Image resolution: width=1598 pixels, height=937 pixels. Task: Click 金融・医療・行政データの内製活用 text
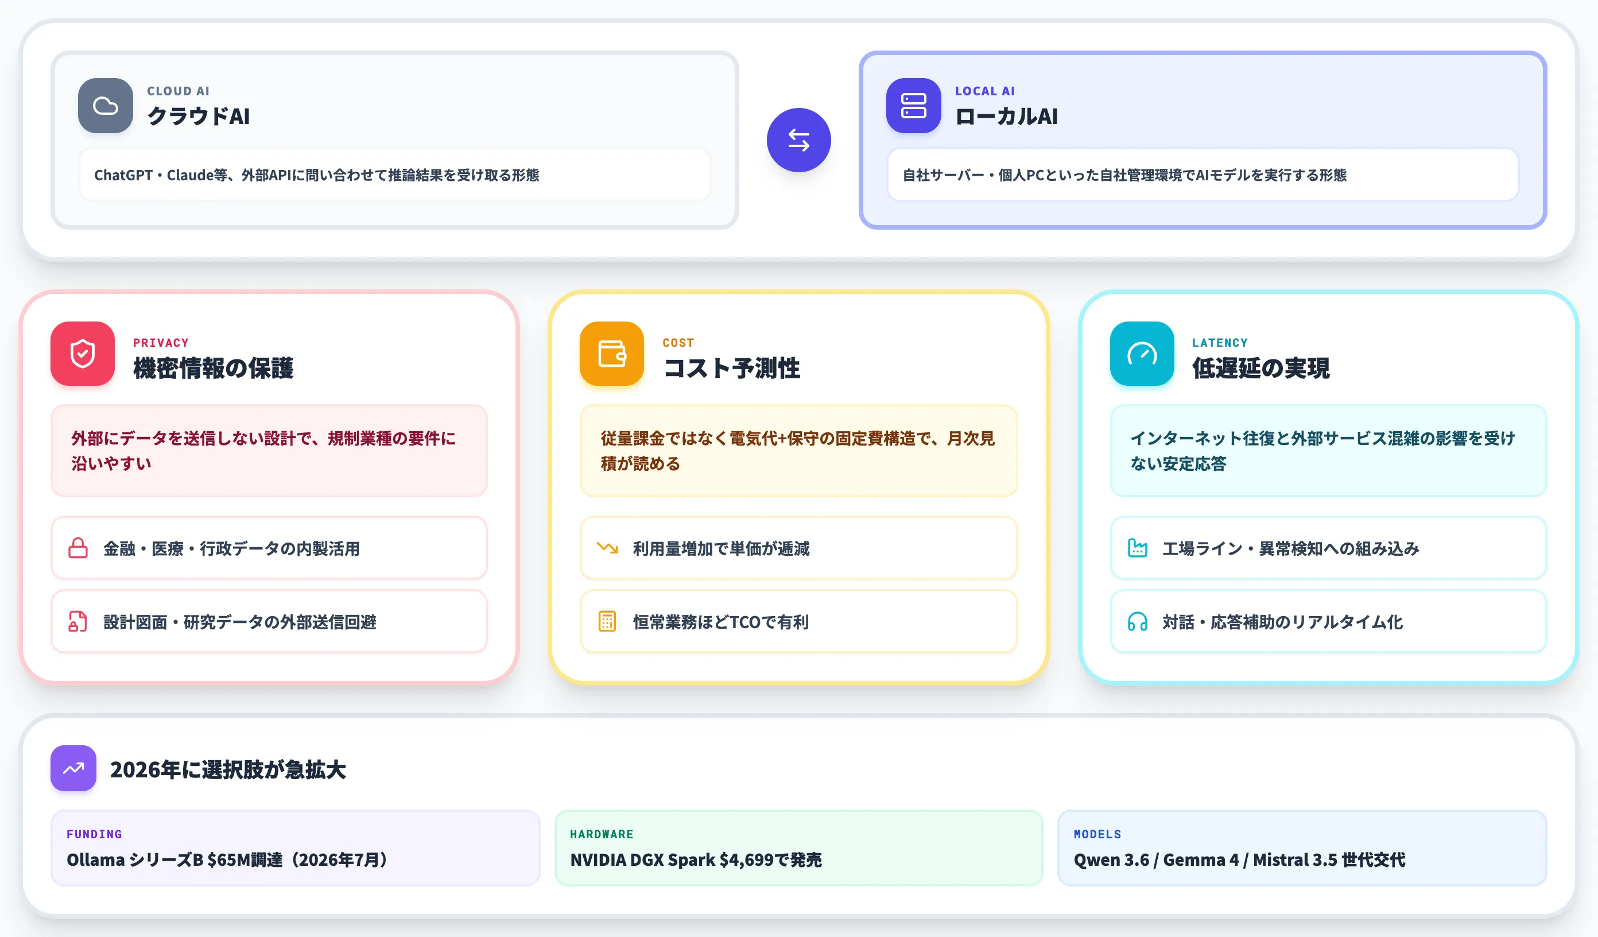click(x=231, y=549)
